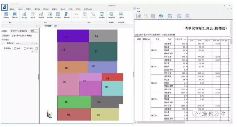Image resolution: width=237 pixels, height=127 pixels.
Task: Select the 显示控制 tab in left panel
Action: coord(10,43)
